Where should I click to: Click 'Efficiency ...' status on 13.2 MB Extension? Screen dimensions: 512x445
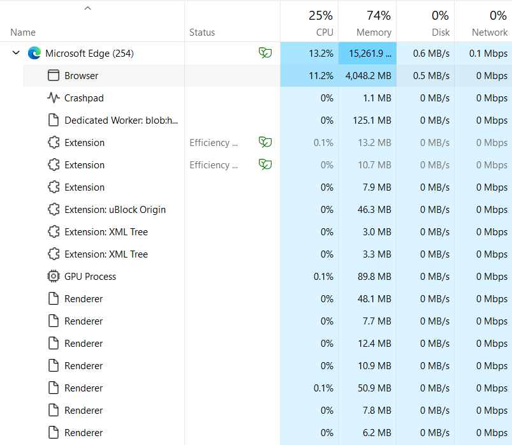click(214, 143)
